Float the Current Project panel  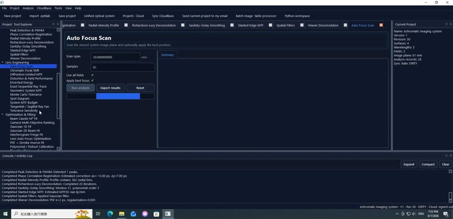[446, 24]
